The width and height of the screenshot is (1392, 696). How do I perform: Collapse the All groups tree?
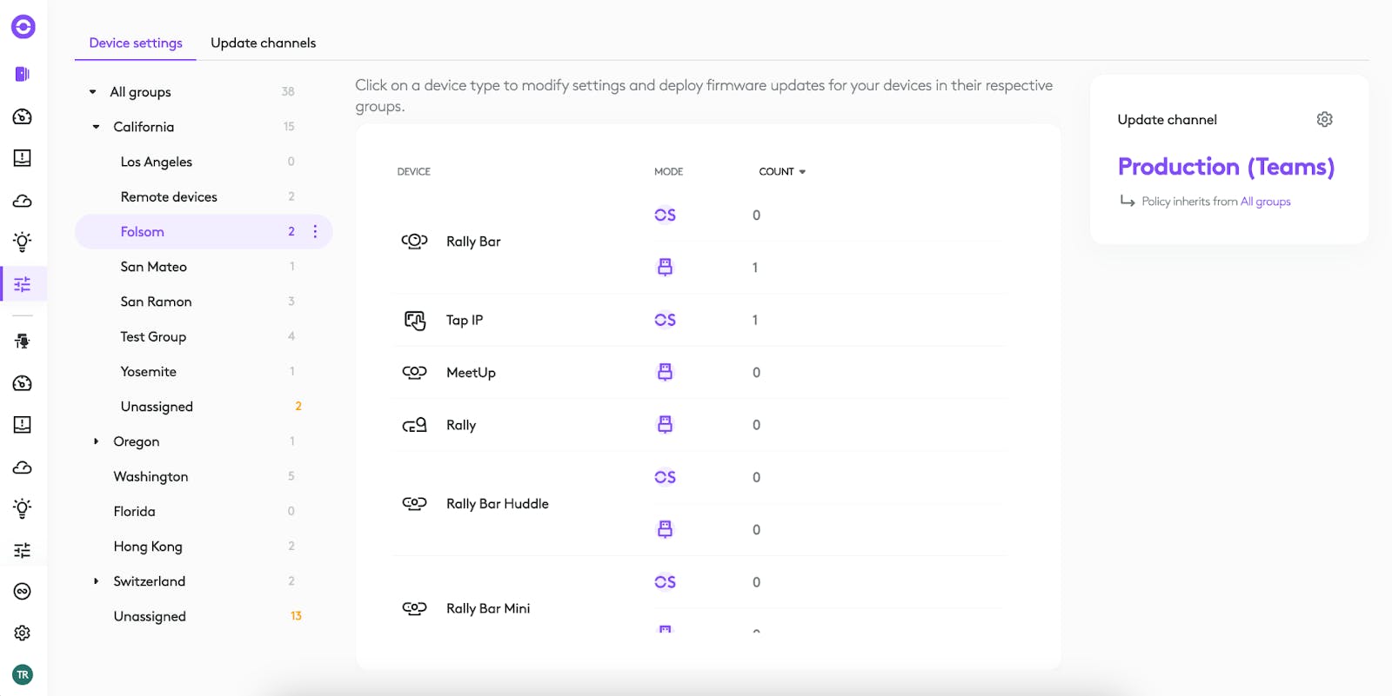(92, 92)
